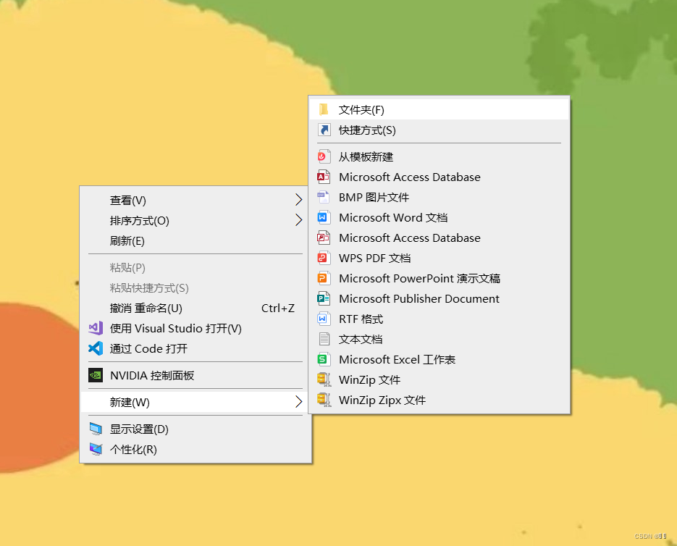Expand the 排序方式(O) submenu arrow
This screenshot has width=677, height=546.
click(298, 220)
